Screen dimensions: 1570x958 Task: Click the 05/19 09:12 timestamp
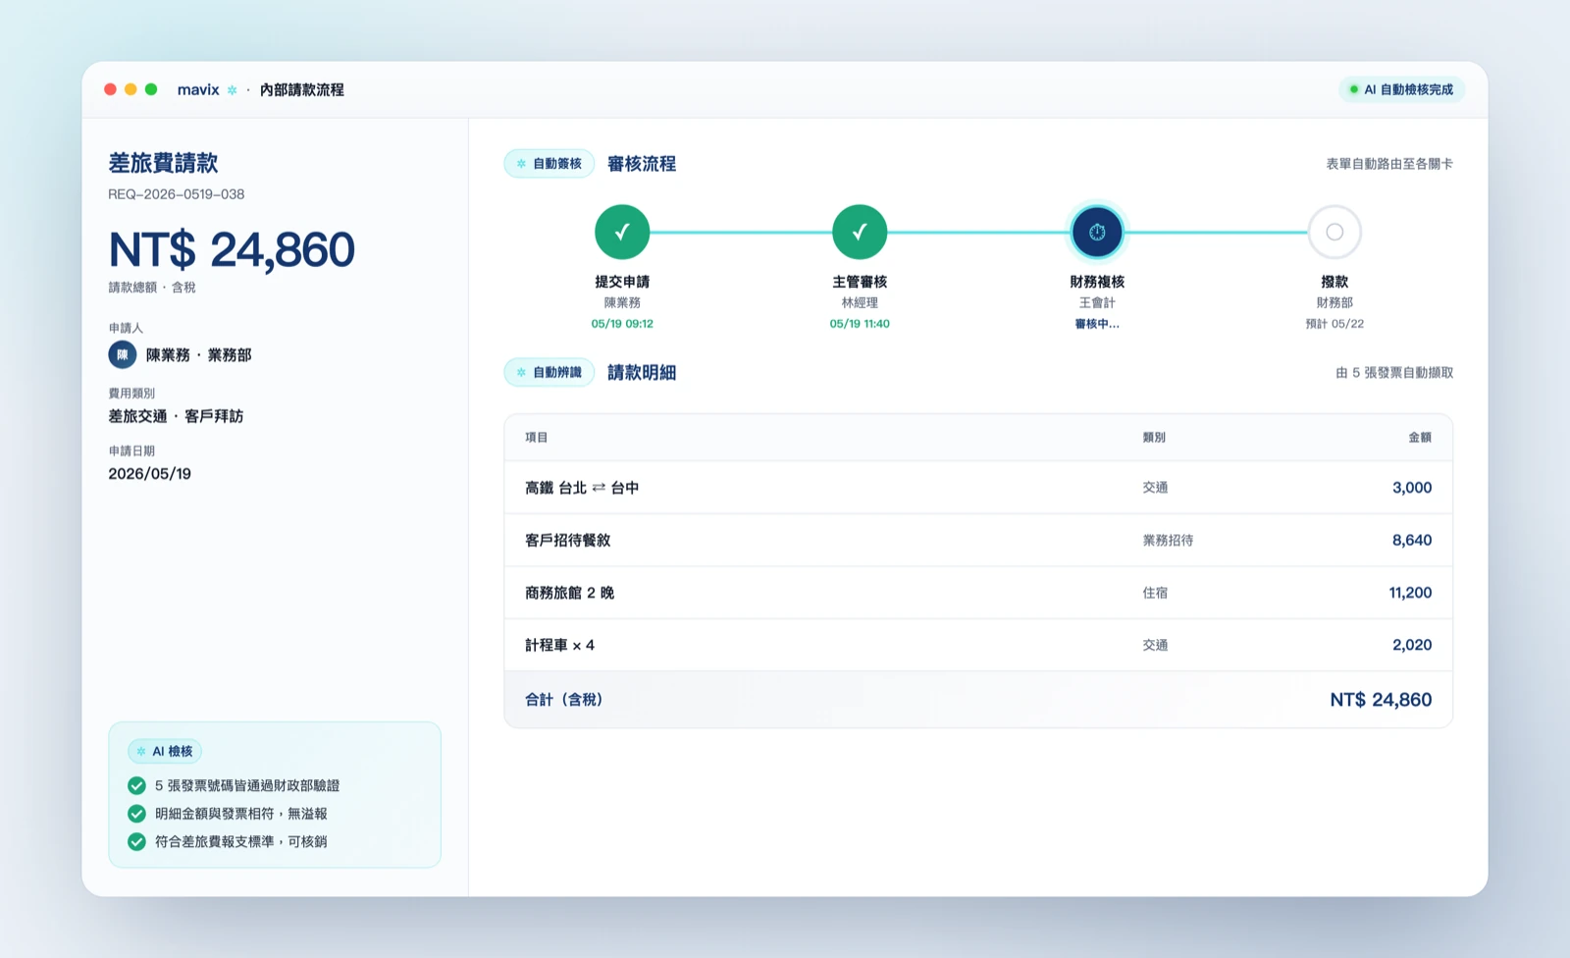point(622,324)
